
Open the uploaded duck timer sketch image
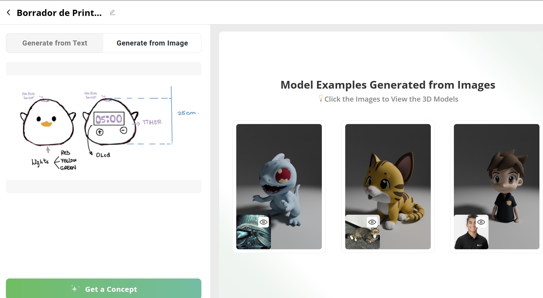point(104,128)
